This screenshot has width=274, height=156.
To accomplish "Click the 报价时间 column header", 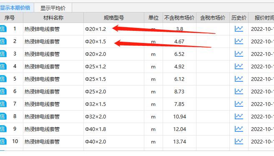I will point(261,18).
